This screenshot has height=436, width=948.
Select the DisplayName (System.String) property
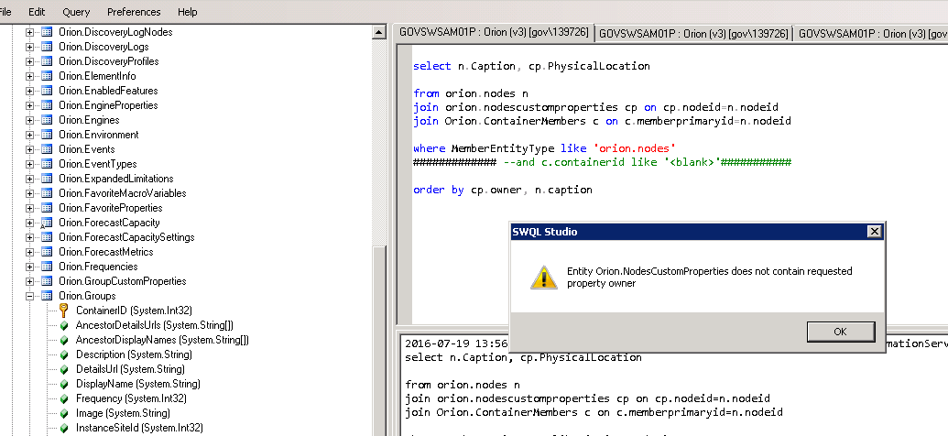pyautogui.click(x=137, y=384)
